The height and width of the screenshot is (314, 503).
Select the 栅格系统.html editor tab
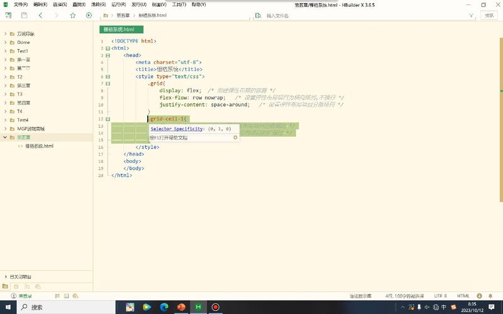point(121,29)
